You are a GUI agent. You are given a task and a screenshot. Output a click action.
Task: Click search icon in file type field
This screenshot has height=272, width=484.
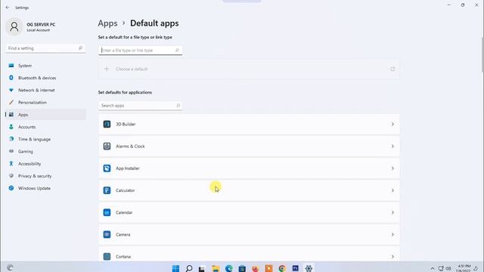(177, 51)
